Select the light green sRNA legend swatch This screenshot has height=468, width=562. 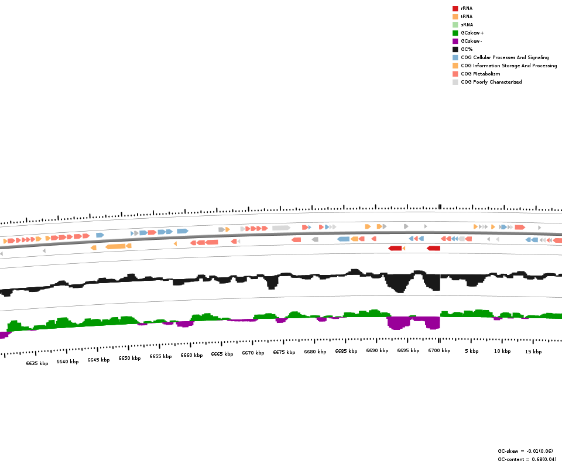(x=455, y=25)
